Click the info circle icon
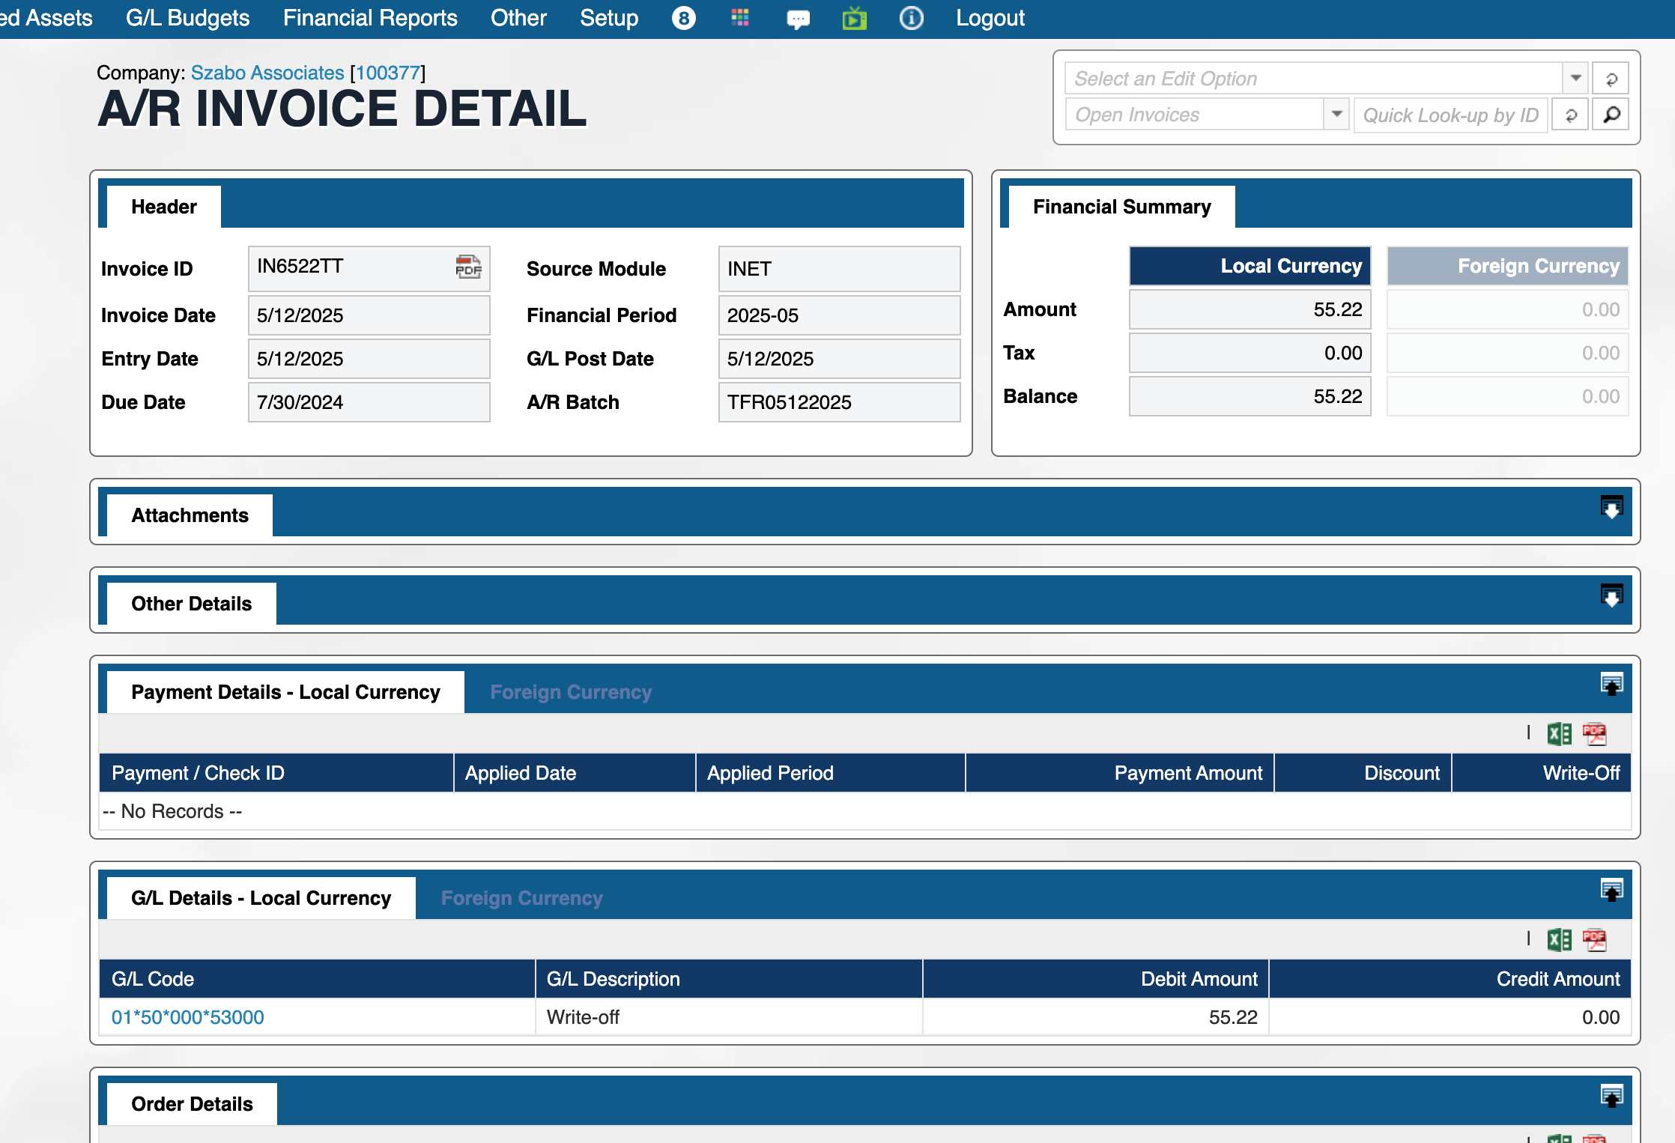 pos(911,18)
